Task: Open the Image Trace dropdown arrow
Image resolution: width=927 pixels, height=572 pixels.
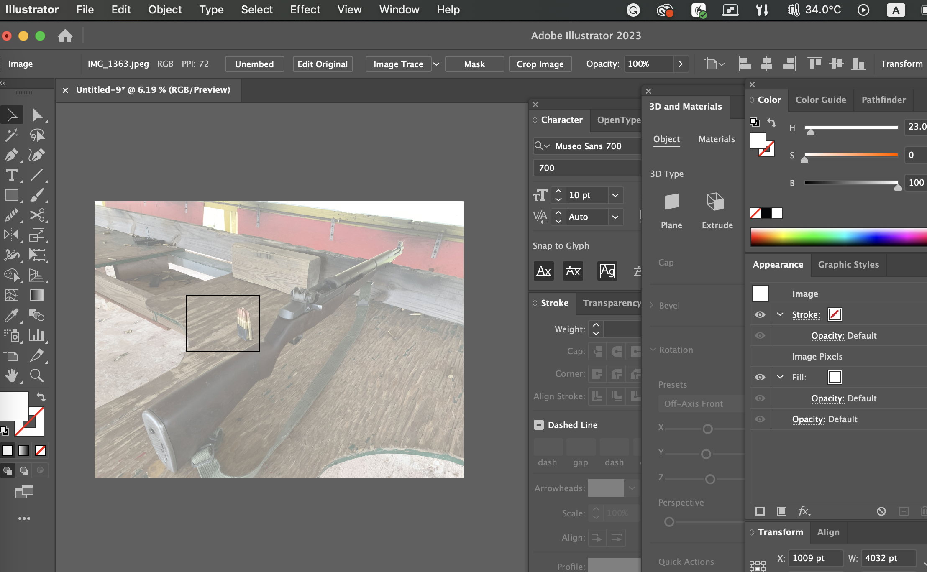Action: 436,64
